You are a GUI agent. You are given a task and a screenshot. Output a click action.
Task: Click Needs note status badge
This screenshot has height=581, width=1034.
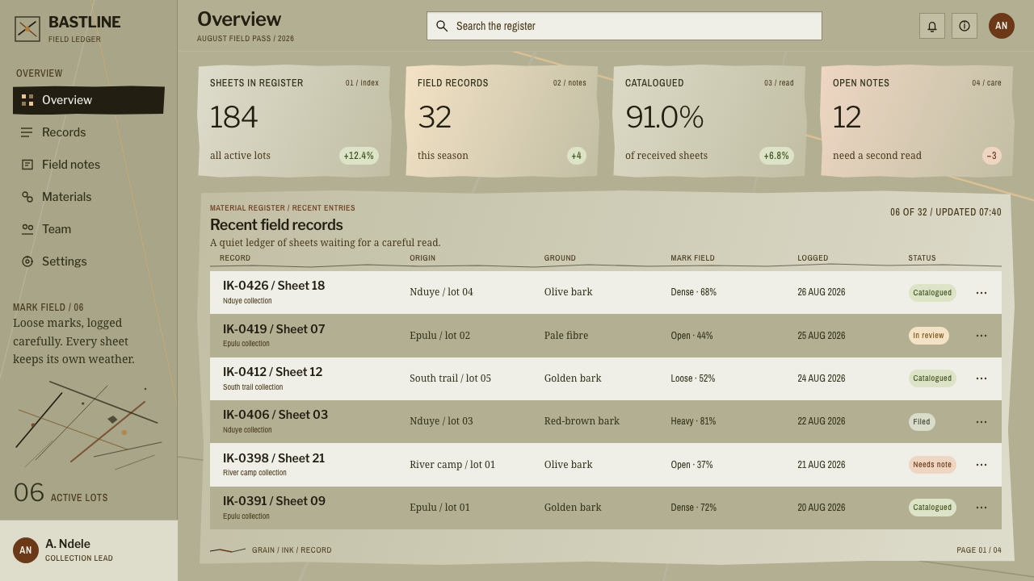click(x=932, y=465)
